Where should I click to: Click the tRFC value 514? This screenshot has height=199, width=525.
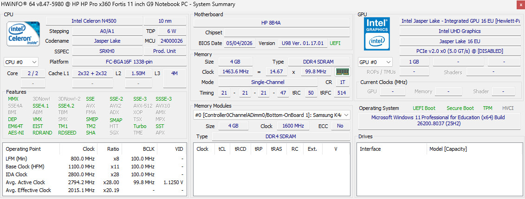[x=342, y=93]
